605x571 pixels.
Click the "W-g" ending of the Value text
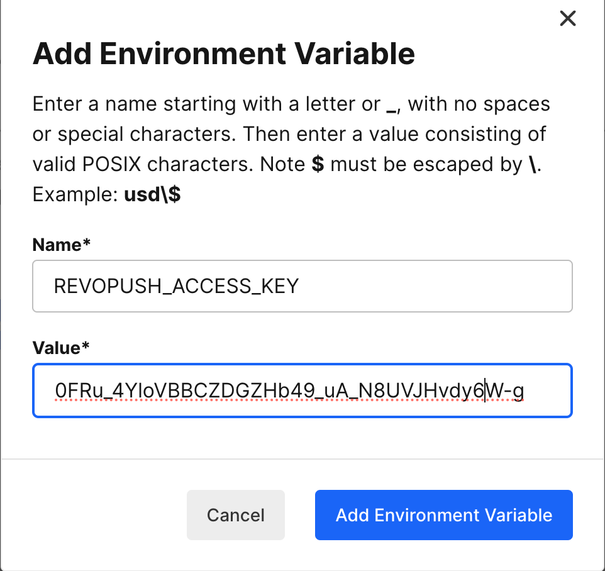pyautogui.click(x=506, y=391)
